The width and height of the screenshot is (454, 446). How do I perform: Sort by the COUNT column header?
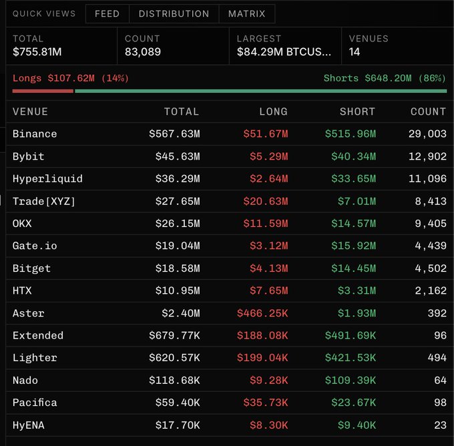coord(428,111)
